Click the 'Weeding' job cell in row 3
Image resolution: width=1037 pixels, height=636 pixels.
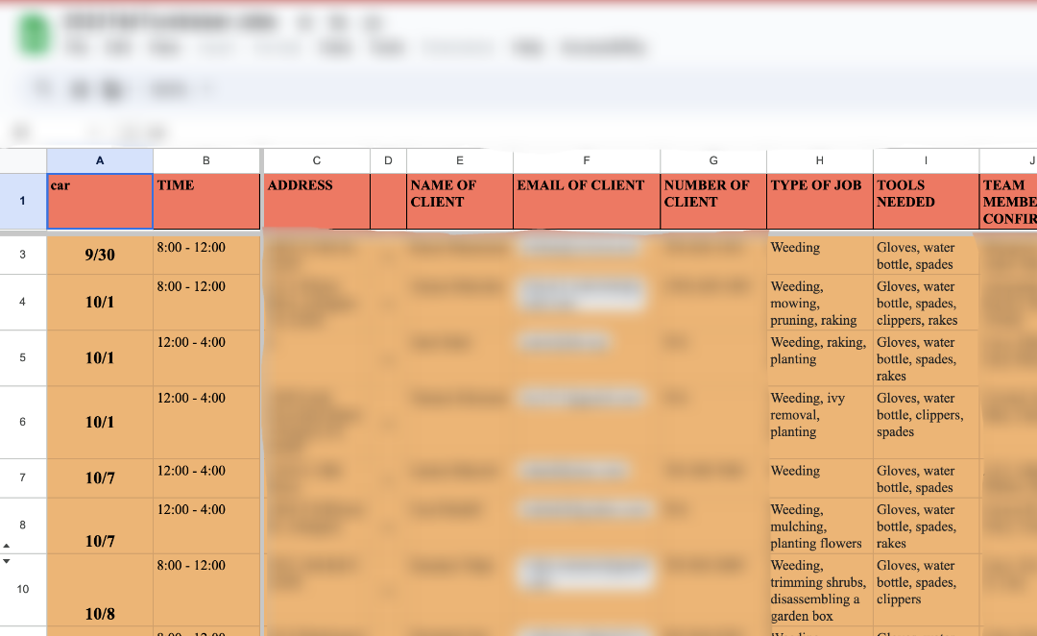point(819,255)
